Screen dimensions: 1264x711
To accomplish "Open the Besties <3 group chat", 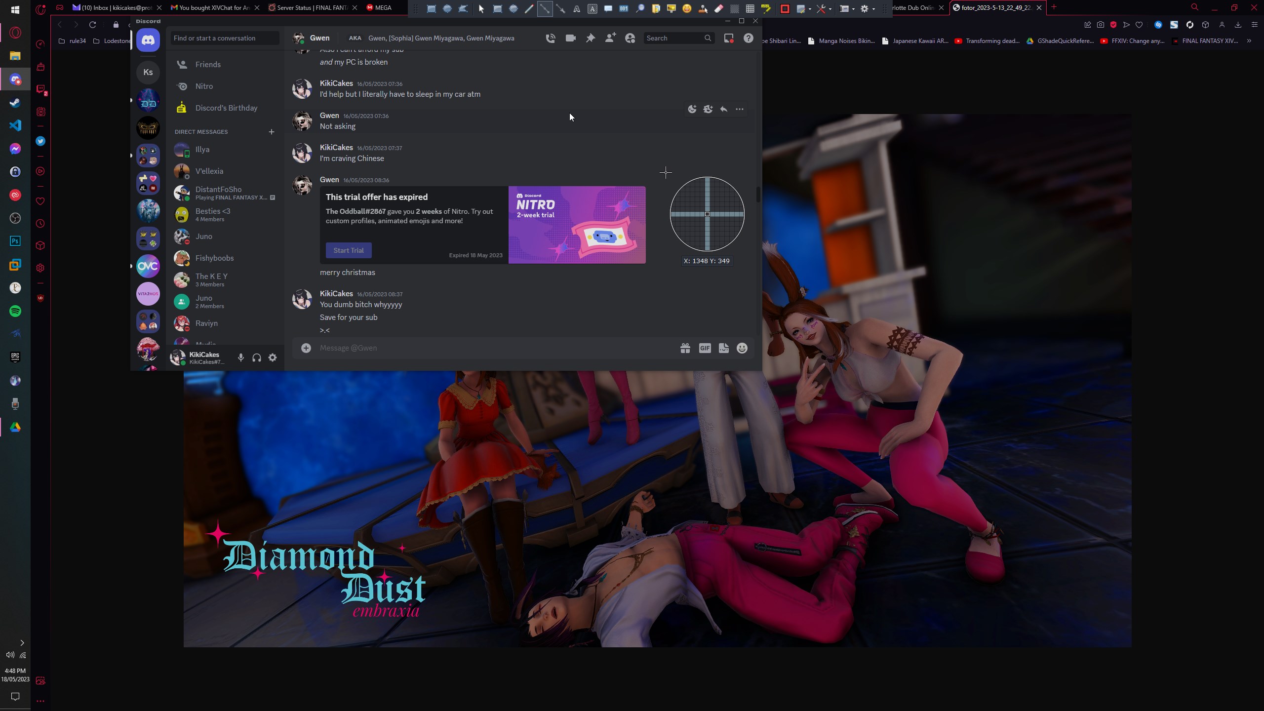I will (225, 215).
